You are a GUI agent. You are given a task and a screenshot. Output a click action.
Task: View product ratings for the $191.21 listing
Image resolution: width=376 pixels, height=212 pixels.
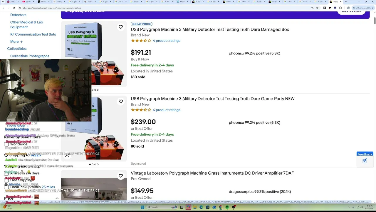[x=167, y=41]
